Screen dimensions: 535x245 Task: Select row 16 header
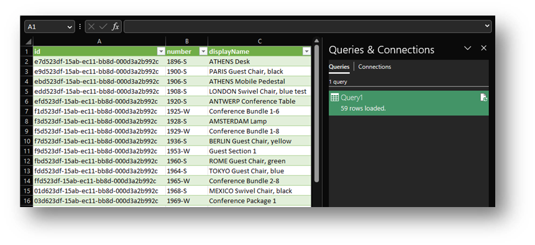point(27,201)
